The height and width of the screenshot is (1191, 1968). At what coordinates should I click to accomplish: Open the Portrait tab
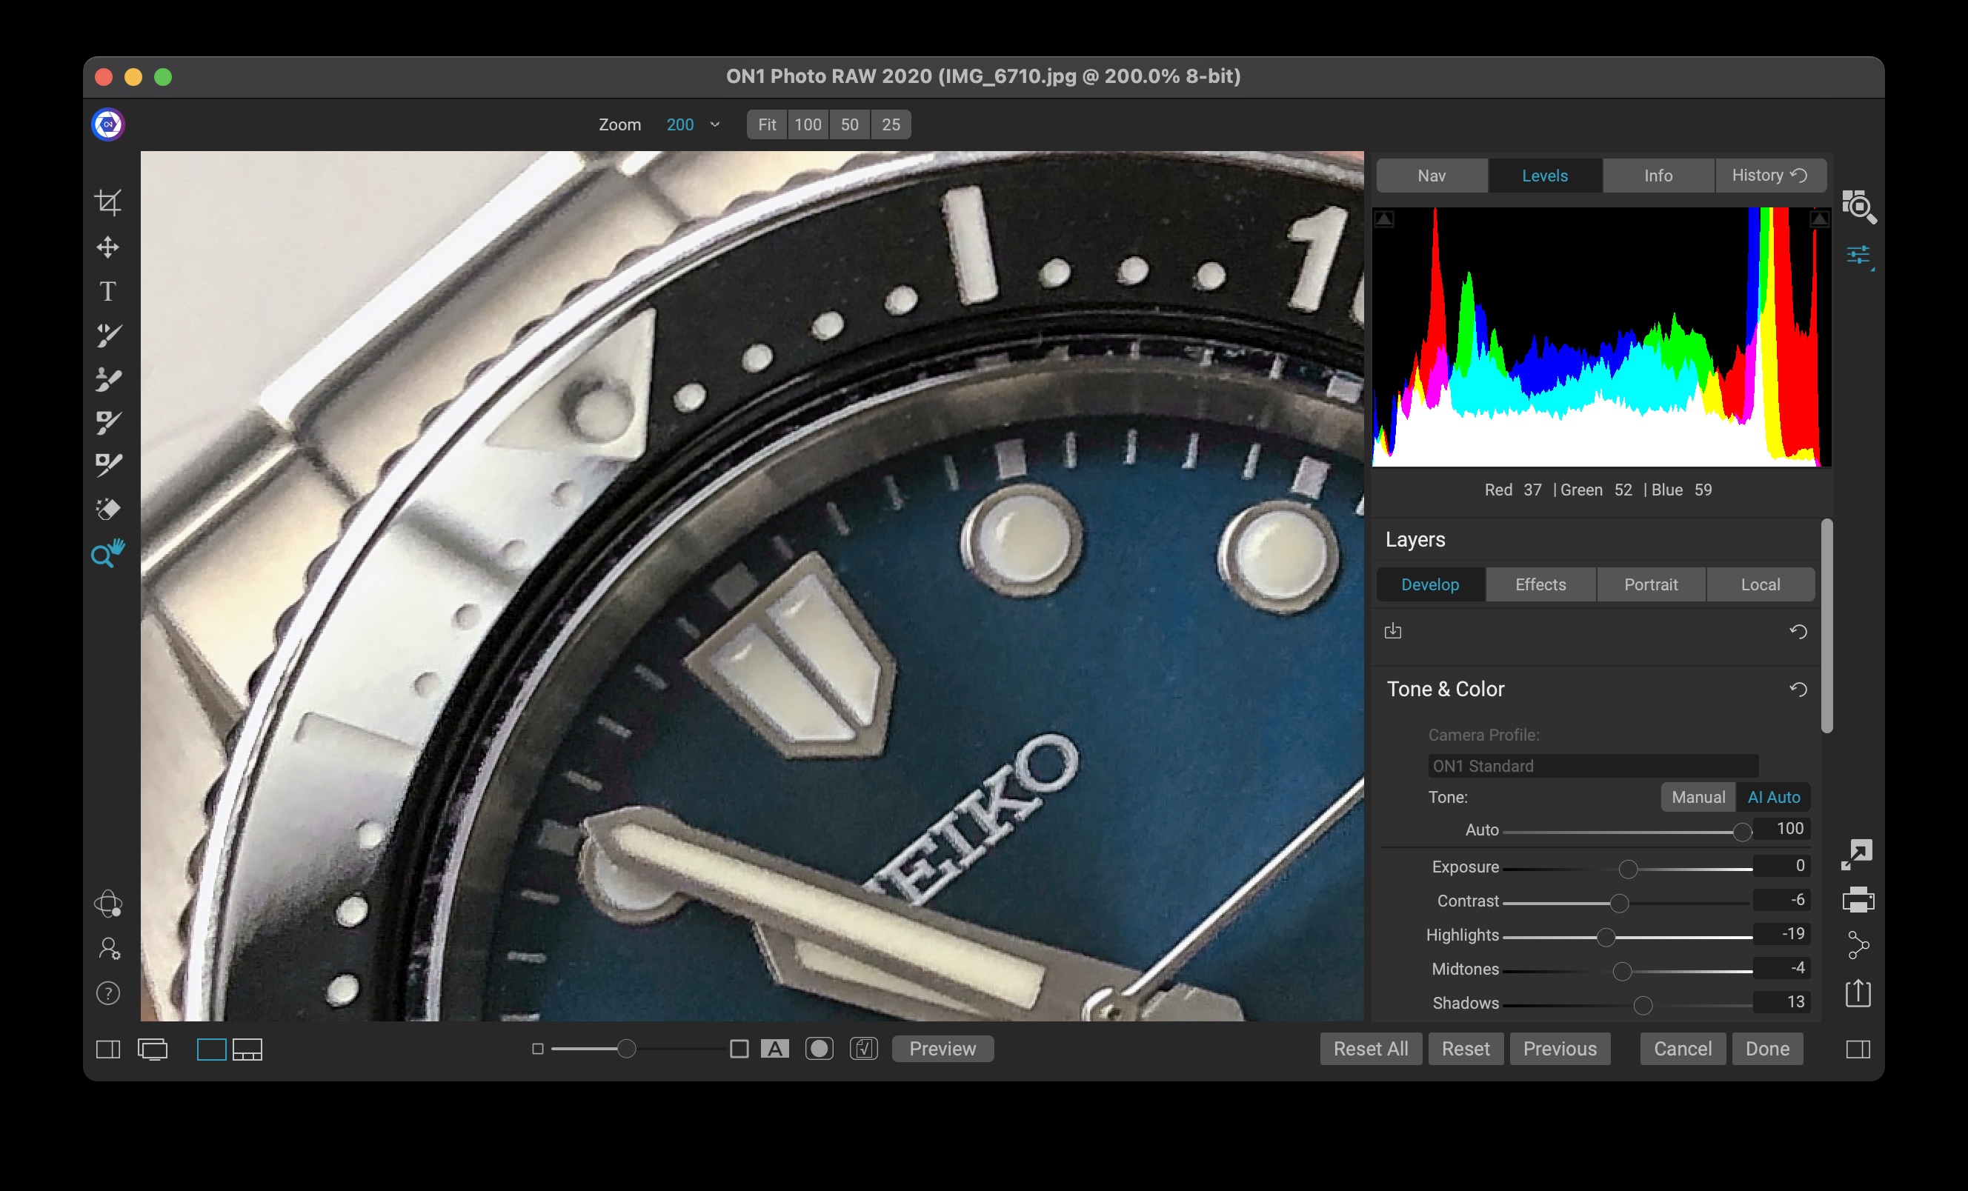click(1650, 584)
